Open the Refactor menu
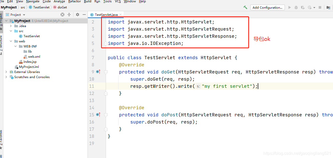Image resolution: width=333 pixels, height=158 pixels. click(74, 2)
